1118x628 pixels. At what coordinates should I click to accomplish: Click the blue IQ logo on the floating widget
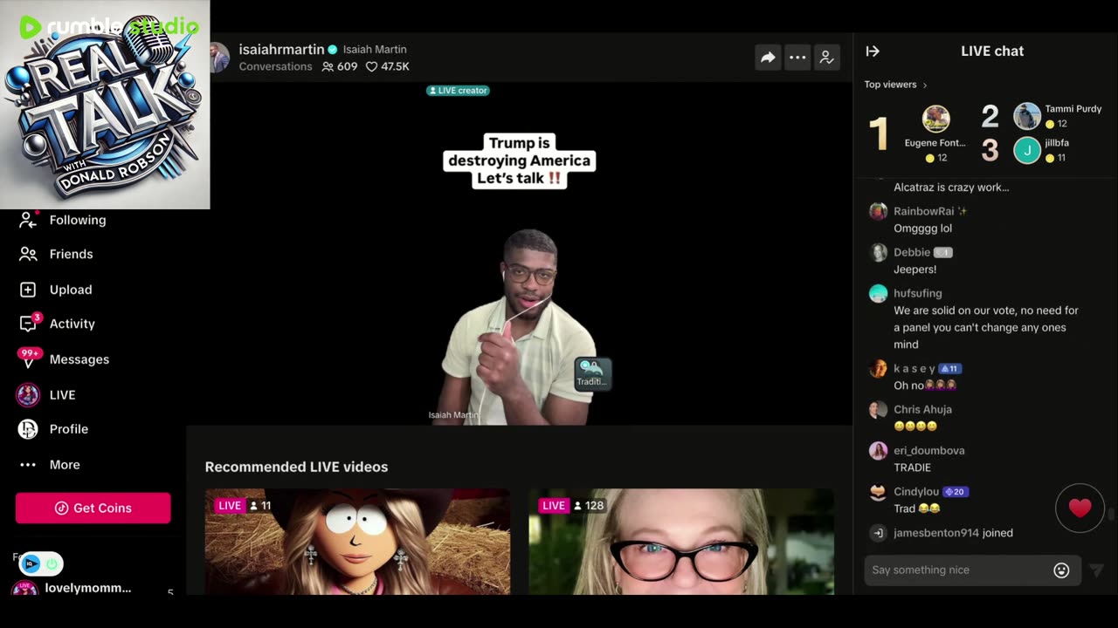click(31, 564)
